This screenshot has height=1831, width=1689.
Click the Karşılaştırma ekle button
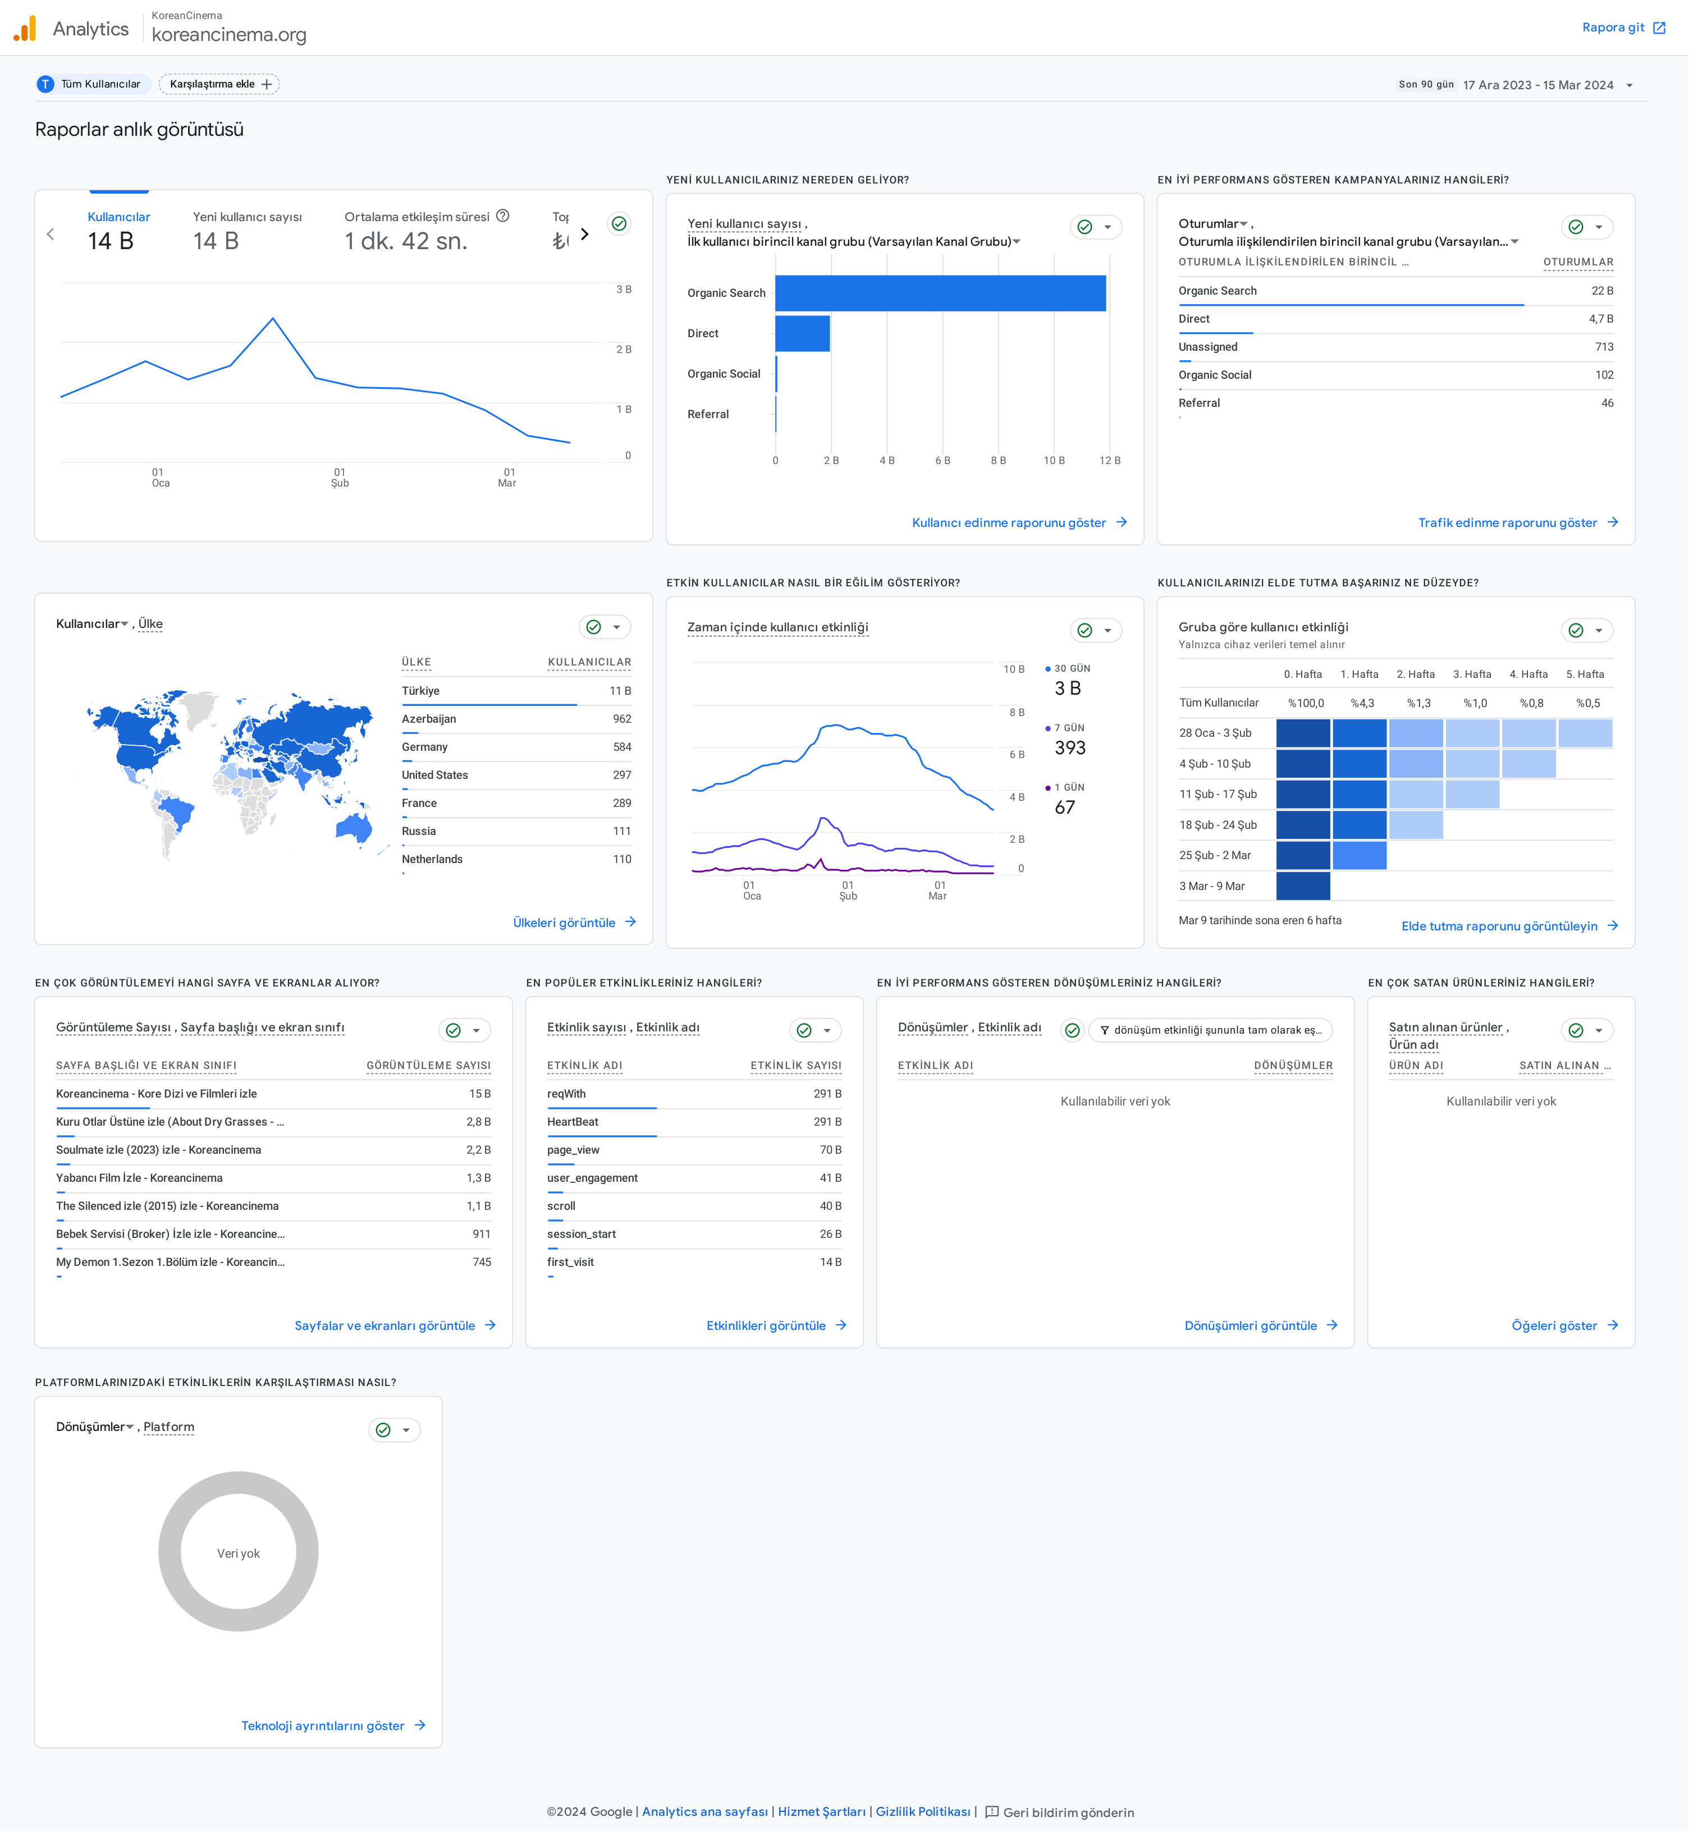(219, 84)
